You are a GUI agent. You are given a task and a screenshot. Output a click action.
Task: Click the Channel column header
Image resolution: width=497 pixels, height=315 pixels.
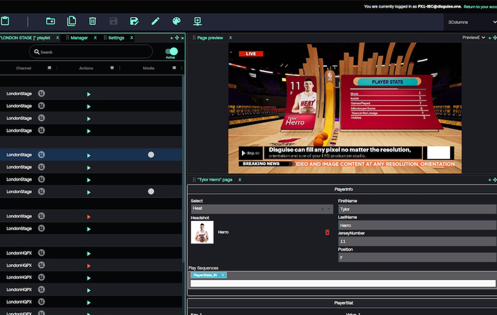(23, 68)
